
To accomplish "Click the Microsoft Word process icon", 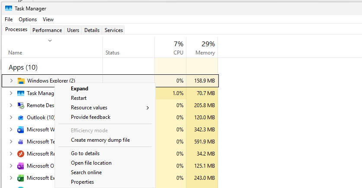I will click(x=21, y=130).
